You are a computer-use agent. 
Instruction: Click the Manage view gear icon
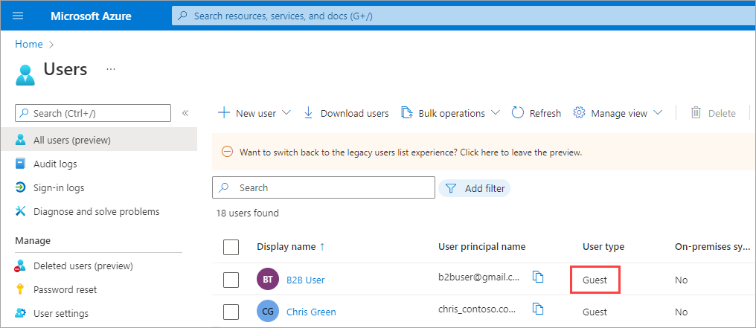click(579, 113)
